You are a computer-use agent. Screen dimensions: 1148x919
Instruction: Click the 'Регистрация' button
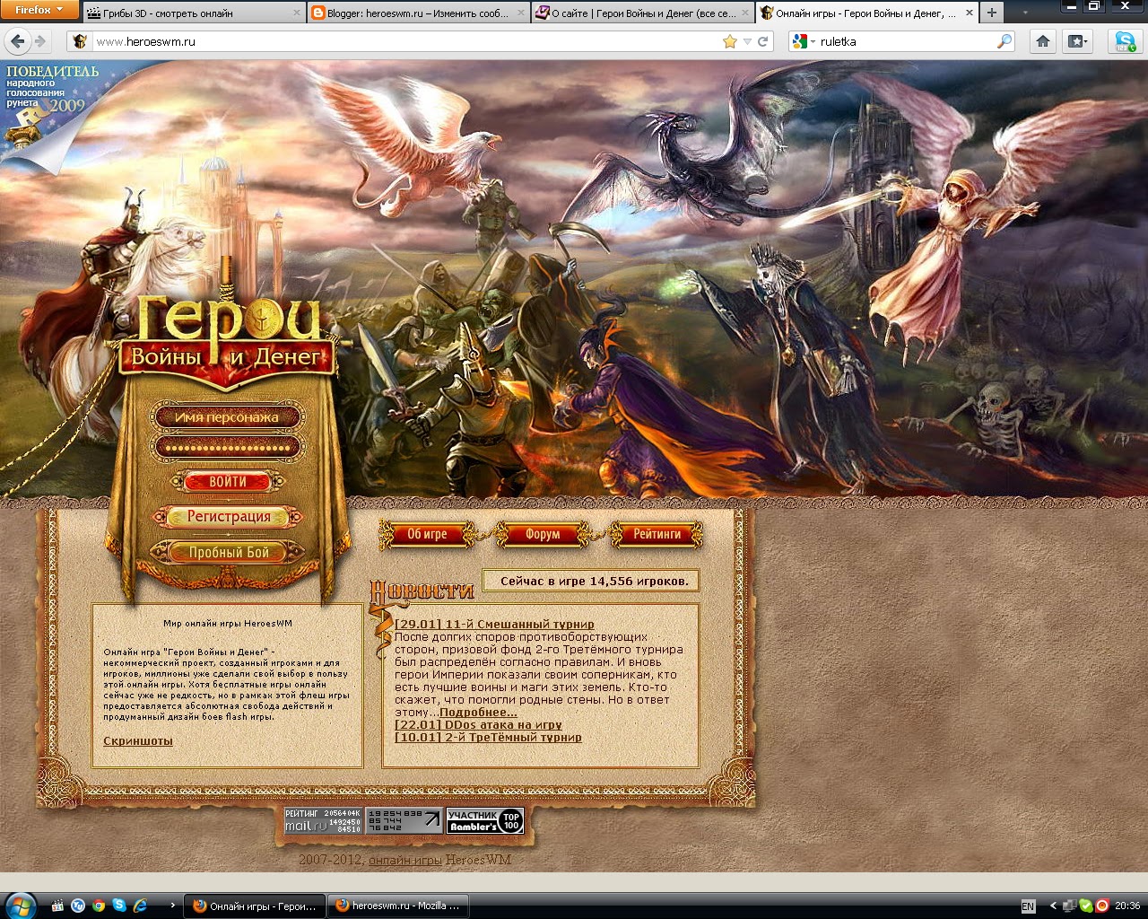pyautogui.click(x=229, y=516)
